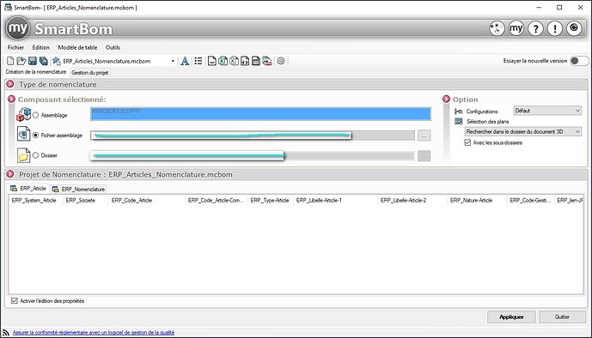Open the 'Modèle de table' menu
The image size is (592, 338).
(x=77, y=47)
